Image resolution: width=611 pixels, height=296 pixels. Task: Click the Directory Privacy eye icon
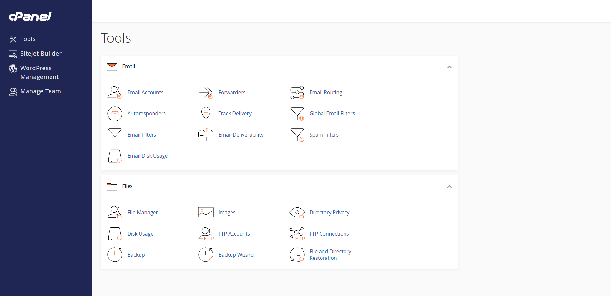pyautogui.click(x=297, y=213)
